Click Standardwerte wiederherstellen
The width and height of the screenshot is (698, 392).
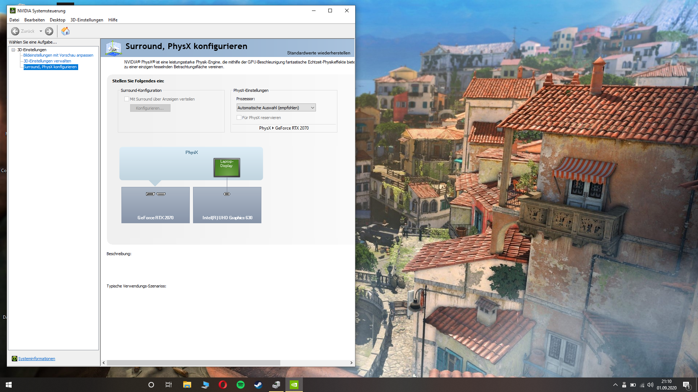(318, 53)
